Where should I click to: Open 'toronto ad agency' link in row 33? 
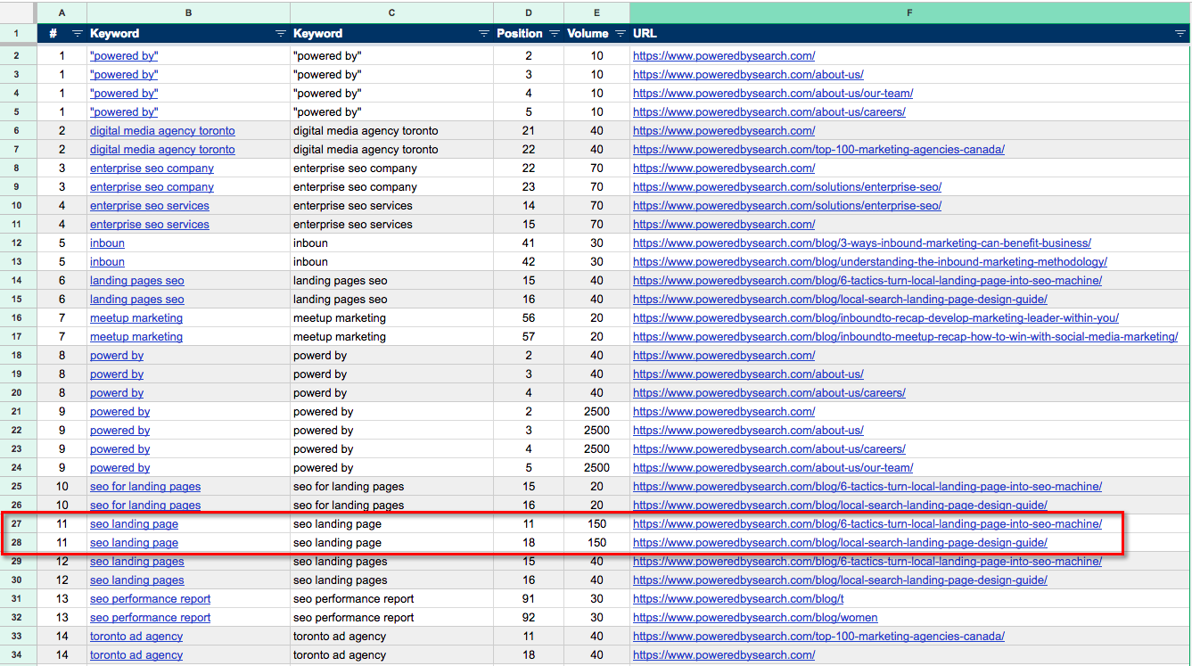click(136, 637)
